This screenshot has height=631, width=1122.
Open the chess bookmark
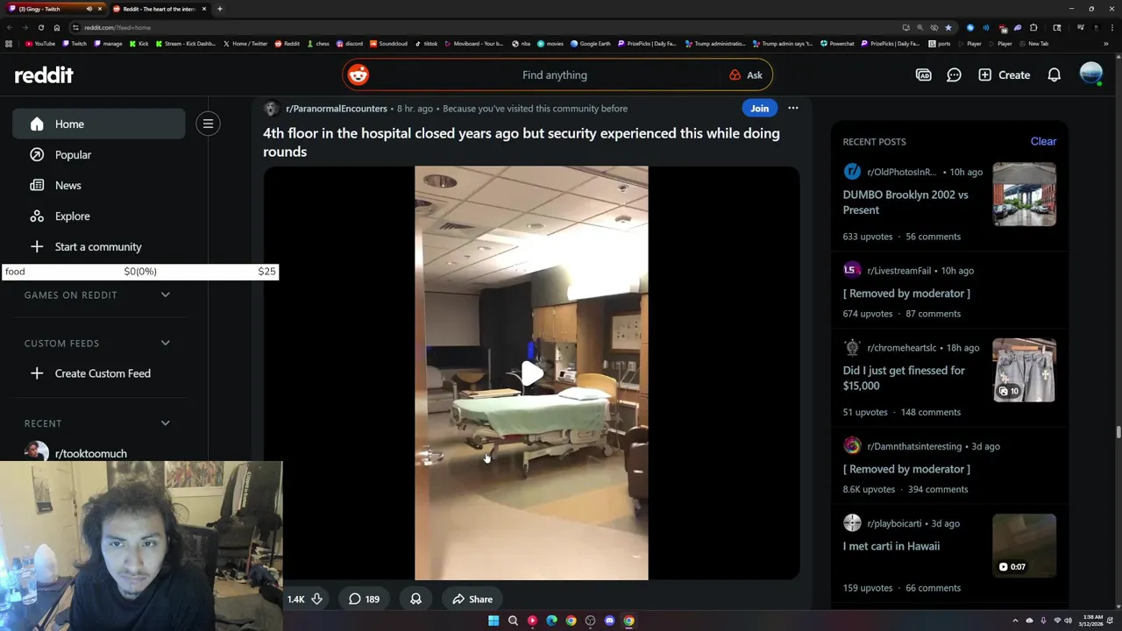(317, 44)
